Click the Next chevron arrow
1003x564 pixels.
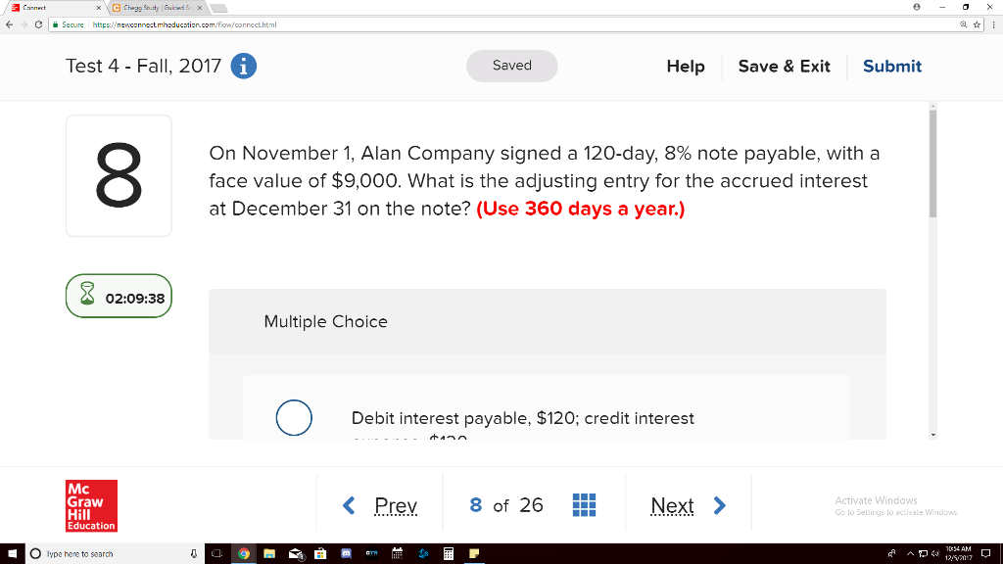click(720, 505)
